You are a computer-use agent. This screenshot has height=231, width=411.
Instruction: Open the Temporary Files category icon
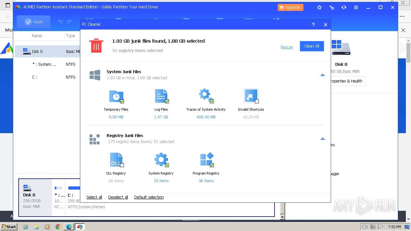116,96
